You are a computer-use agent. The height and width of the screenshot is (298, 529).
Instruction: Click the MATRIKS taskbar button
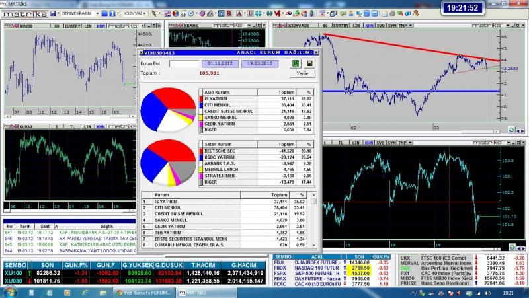(x=207, y=293)
